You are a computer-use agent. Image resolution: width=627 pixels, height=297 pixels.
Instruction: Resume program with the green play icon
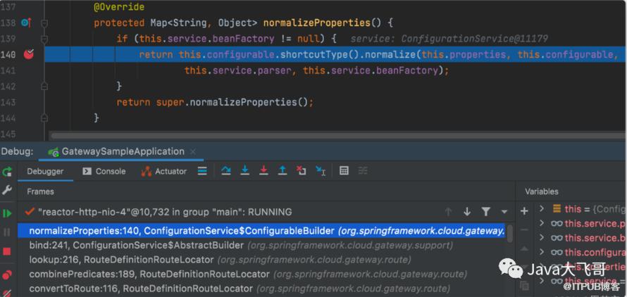[x=7, y=213]
